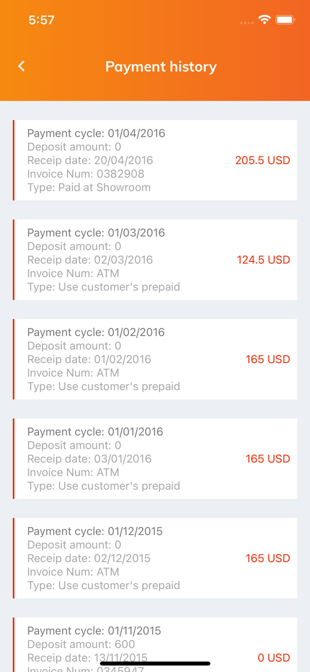Tap the 0 USD amount at bottom

click(274, 658)
